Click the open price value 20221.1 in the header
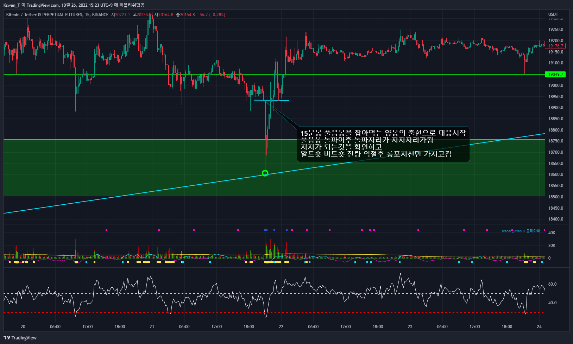The image size is (573, 344). click(122, 15)
